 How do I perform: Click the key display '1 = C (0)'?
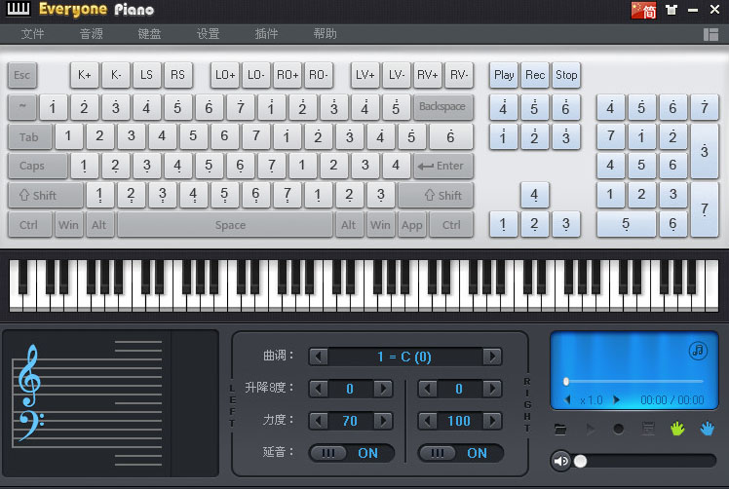click(405, 357)
